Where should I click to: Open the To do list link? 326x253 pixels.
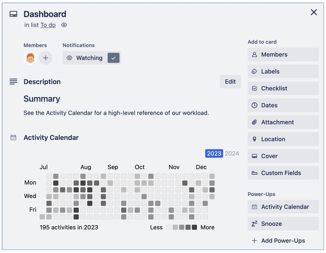click(x=48, y=25)
